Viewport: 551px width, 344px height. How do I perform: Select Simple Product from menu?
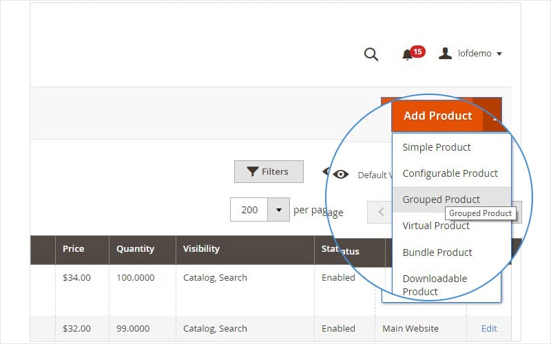pyautogui.click(x=437, y=147)
